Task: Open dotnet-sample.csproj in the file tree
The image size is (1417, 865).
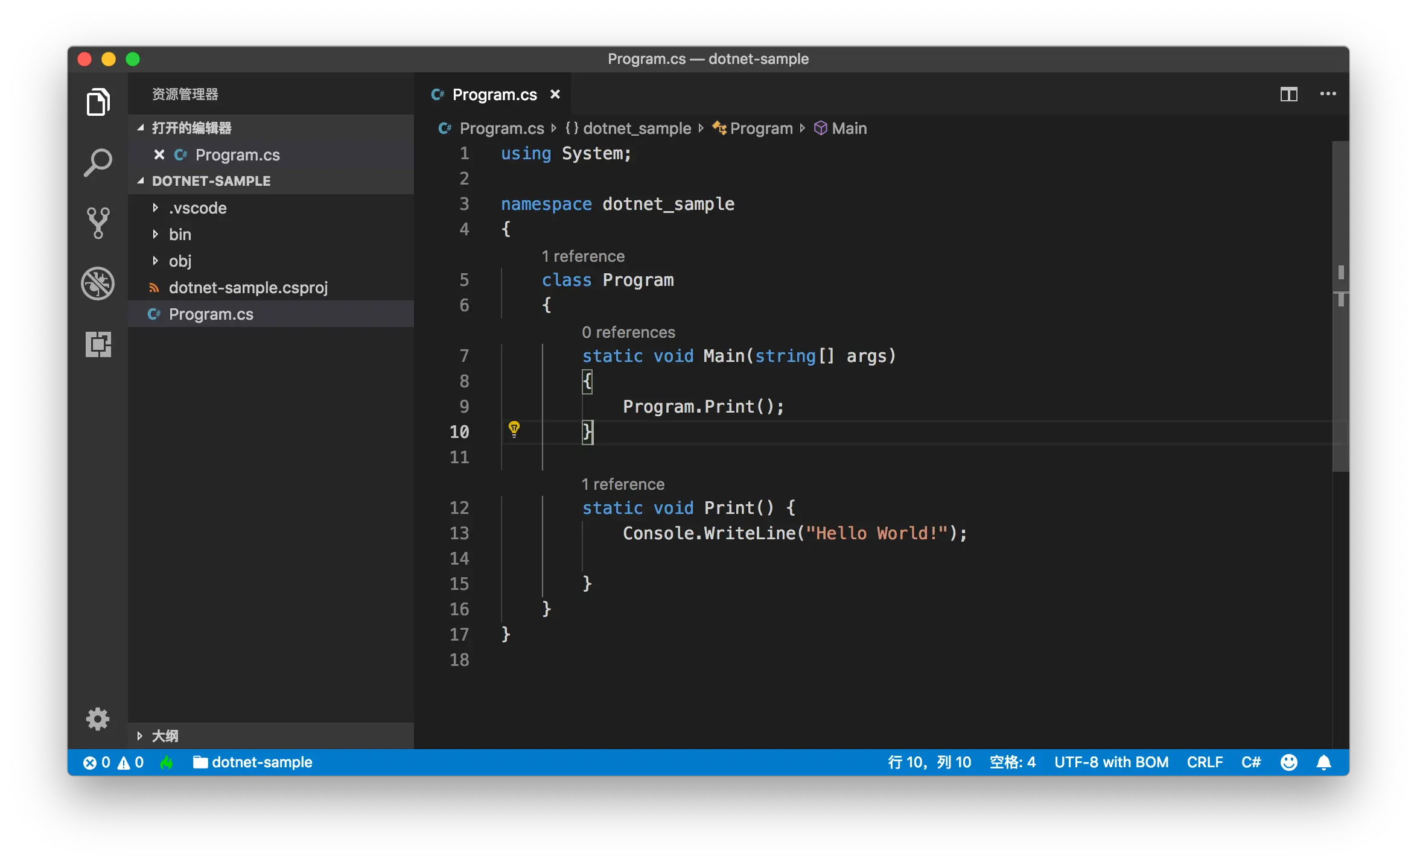Action: point(248,288)
